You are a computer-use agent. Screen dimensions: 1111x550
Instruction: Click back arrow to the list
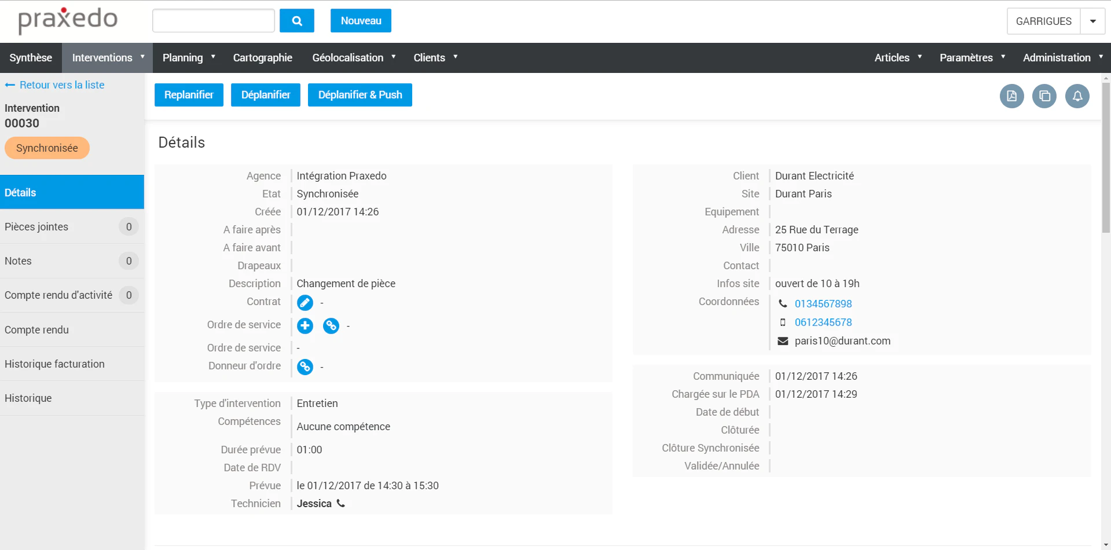coord(10,85)
